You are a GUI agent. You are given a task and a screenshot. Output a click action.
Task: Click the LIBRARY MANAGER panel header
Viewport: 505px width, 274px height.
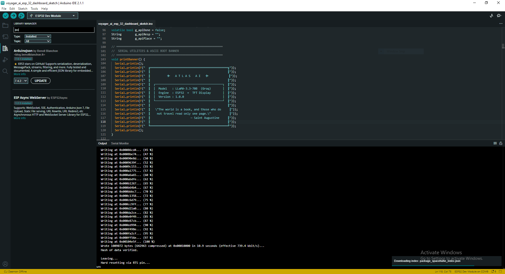(x=25, y=24)
